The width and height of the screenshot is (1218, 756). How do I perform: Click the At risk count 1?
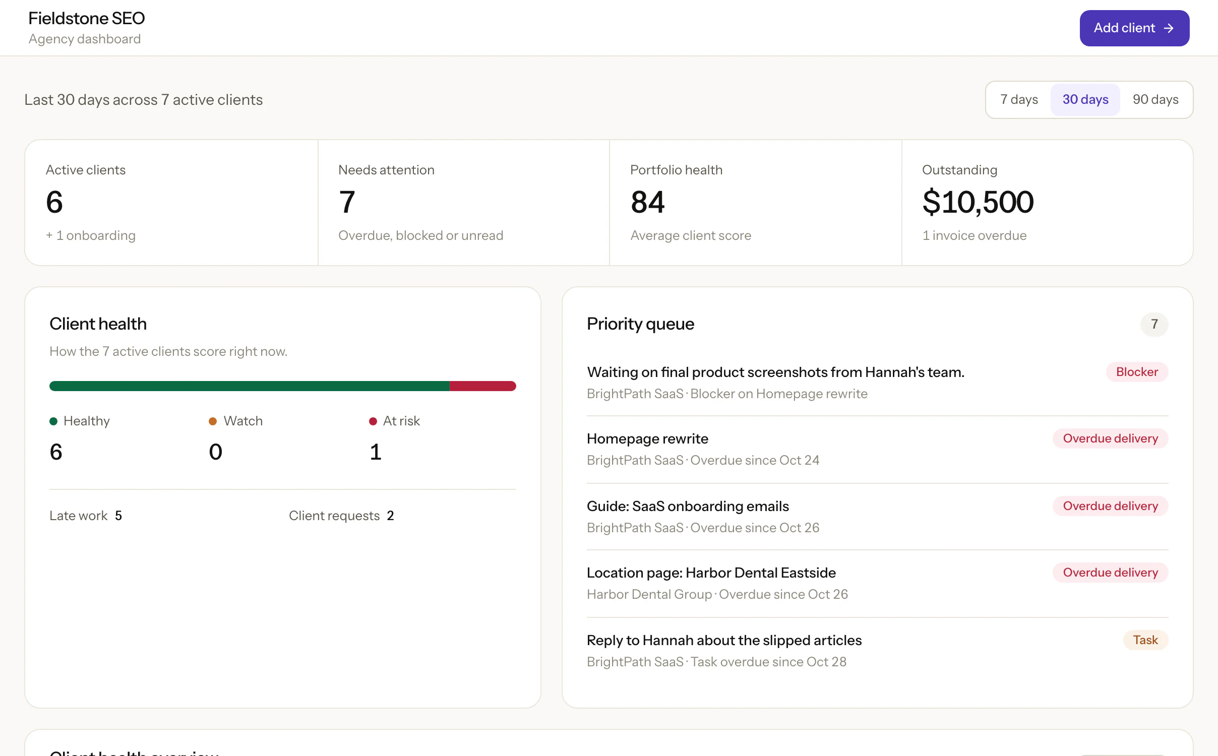(376, 452)
